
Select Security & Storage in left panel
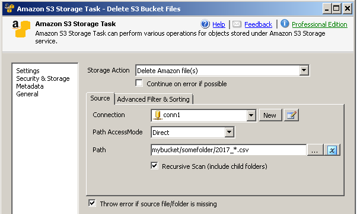click(43, 78)
